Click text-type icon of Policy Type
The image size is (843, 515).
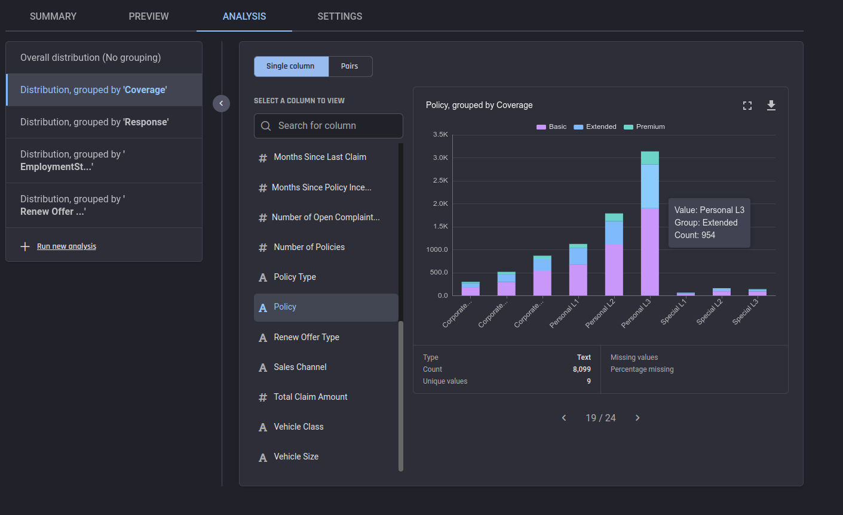263,277
